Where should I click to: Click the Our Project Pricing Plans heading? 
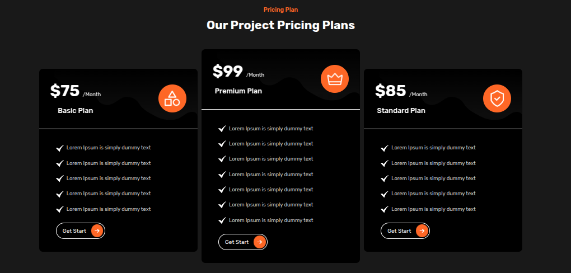coord(280,25)
